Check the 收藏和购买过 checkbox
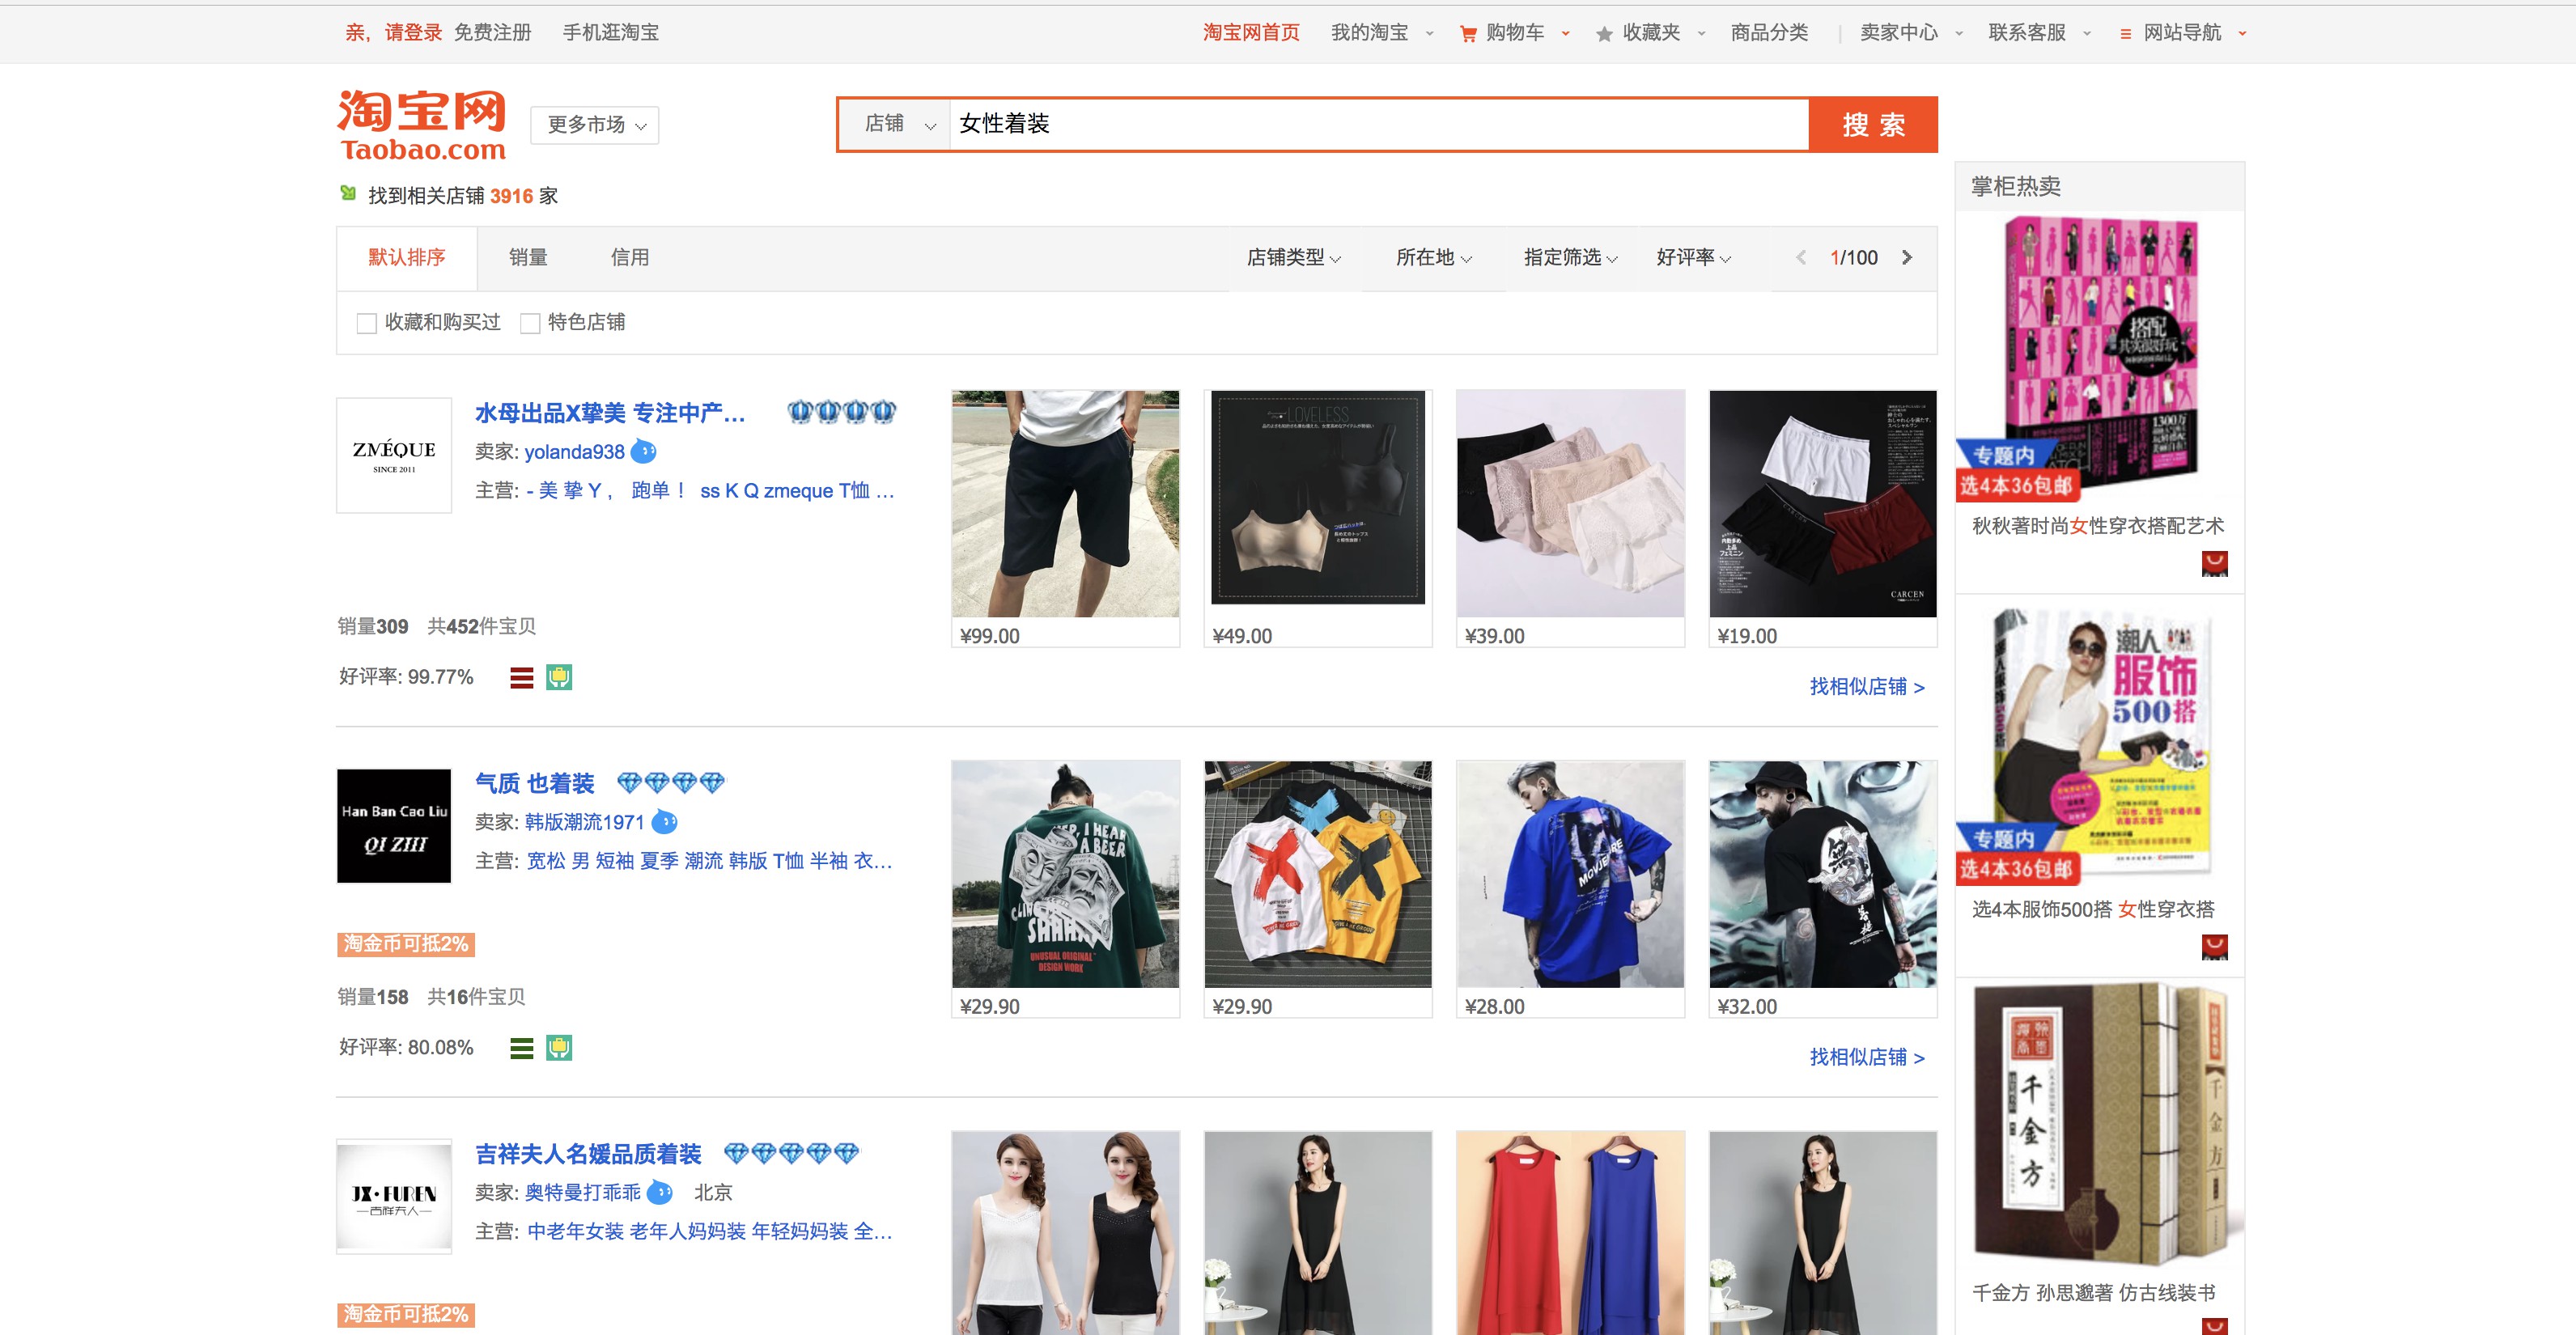 click(x=366, y=323)
